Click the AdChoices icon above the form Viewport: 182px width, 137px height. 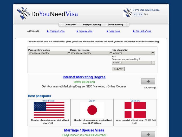point(38,31)
